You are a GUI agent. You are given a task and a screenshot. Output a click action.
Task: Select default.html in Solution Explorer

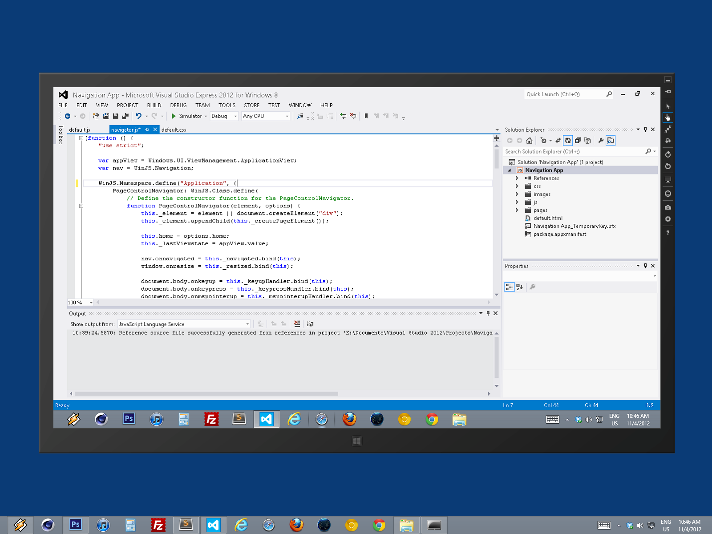(x=548, y=218)
